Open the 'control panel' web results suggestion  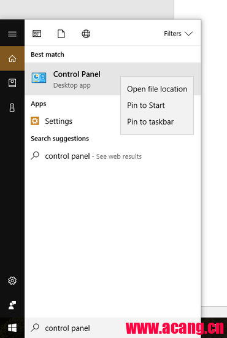113,156
